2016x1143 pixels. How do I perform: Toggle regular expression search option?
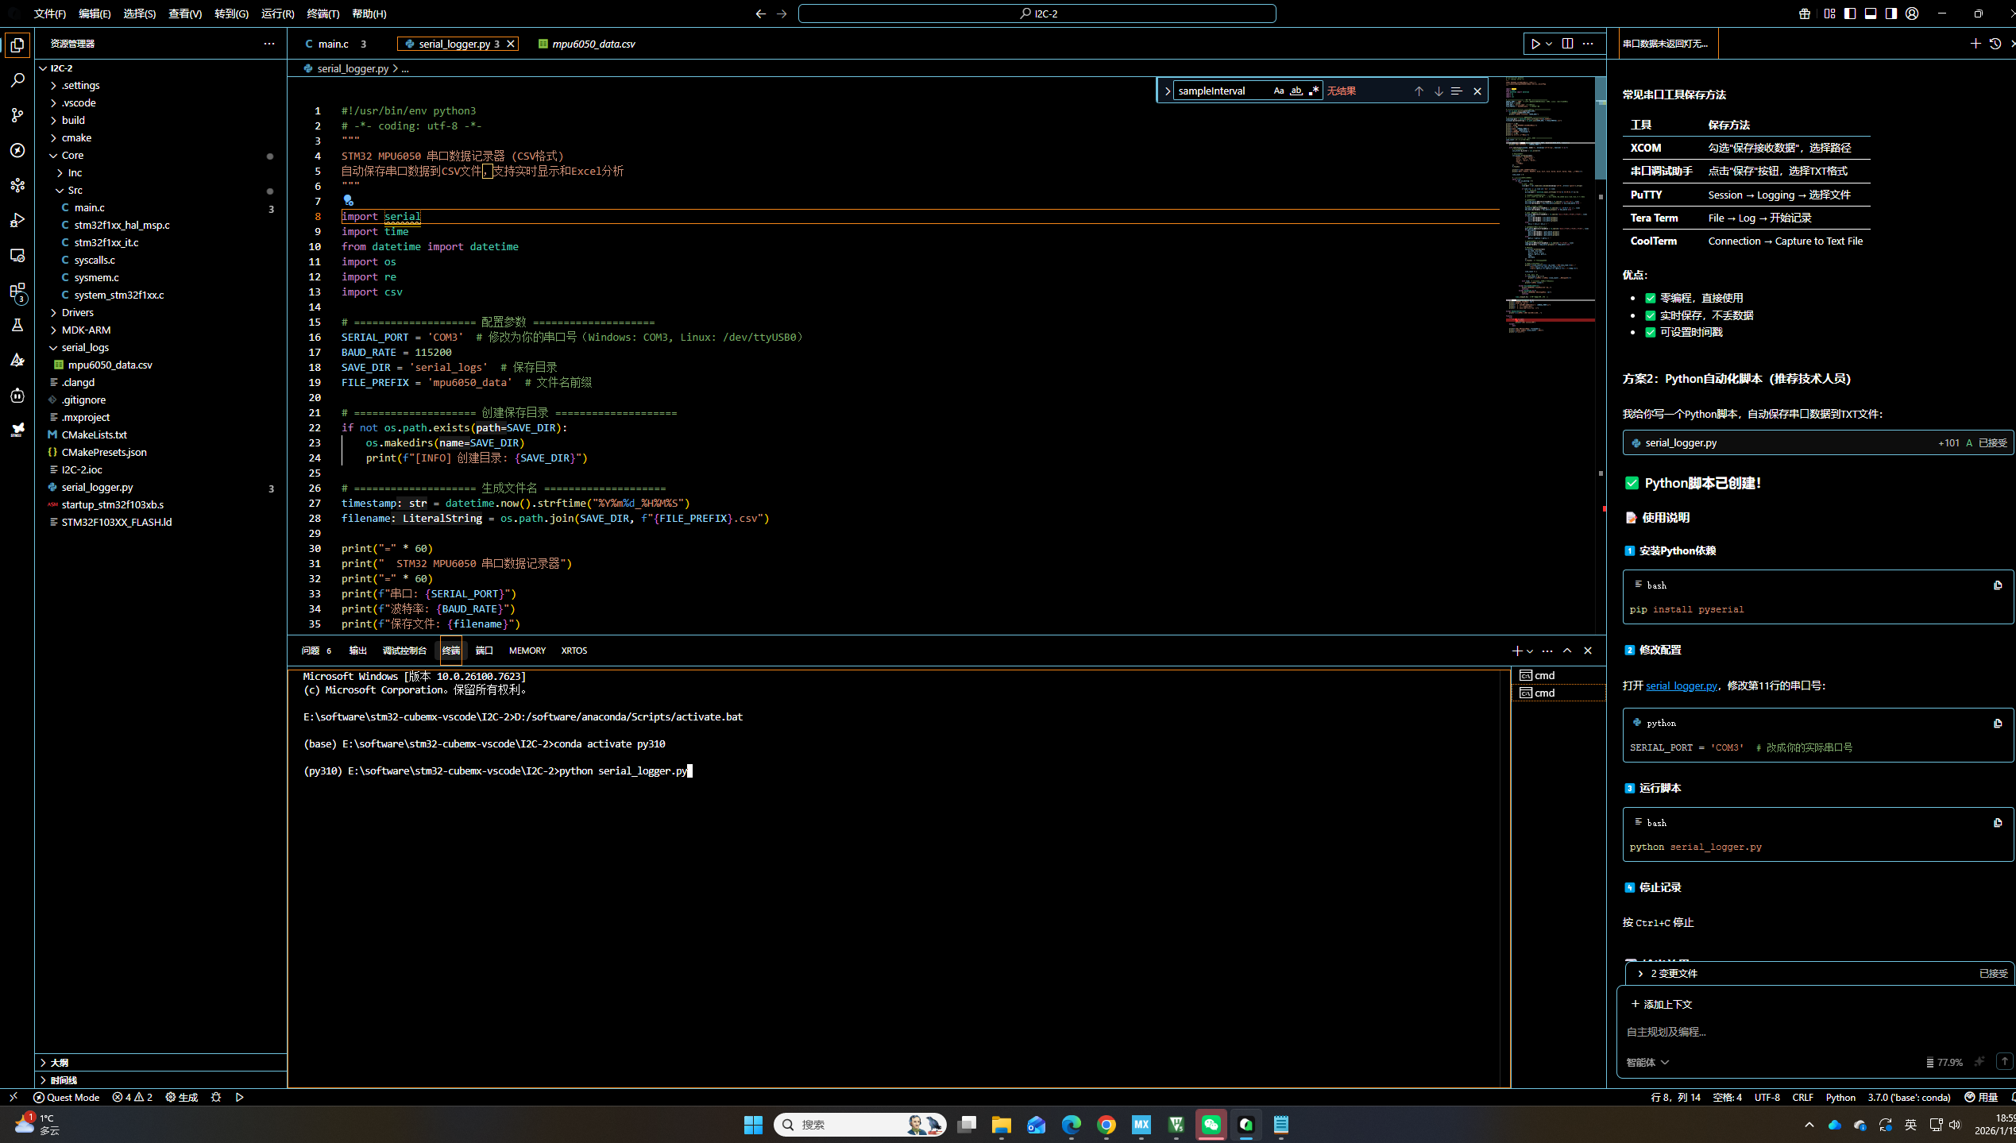1314,91
